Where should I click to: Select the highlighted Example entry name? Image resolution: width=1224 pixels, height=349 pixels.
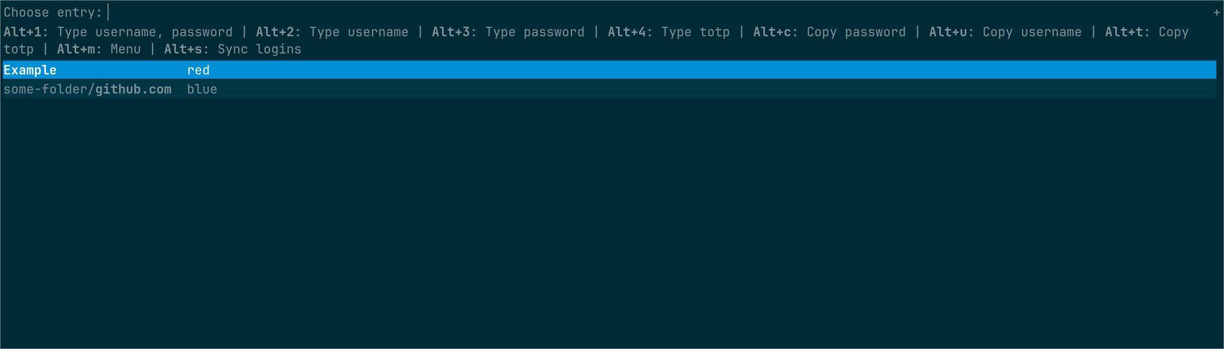(x=30, y=70)
